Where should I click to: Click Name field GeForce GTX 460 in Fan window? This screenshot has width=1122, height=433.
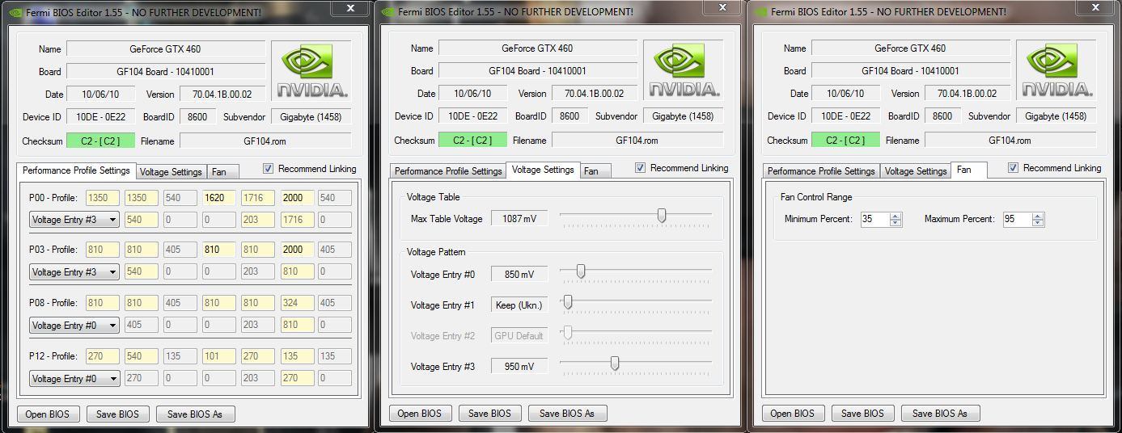pos(910,48)
